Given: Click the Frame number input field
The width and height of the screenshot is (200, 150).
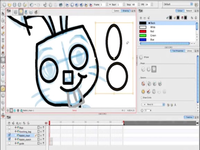Looking at the screenshot, I should [103, 5].
